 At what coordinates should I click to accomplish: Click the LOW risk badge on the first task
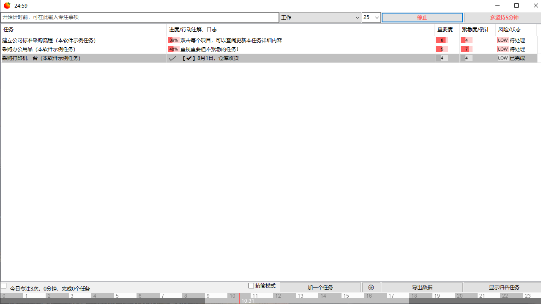coord(503,40)
